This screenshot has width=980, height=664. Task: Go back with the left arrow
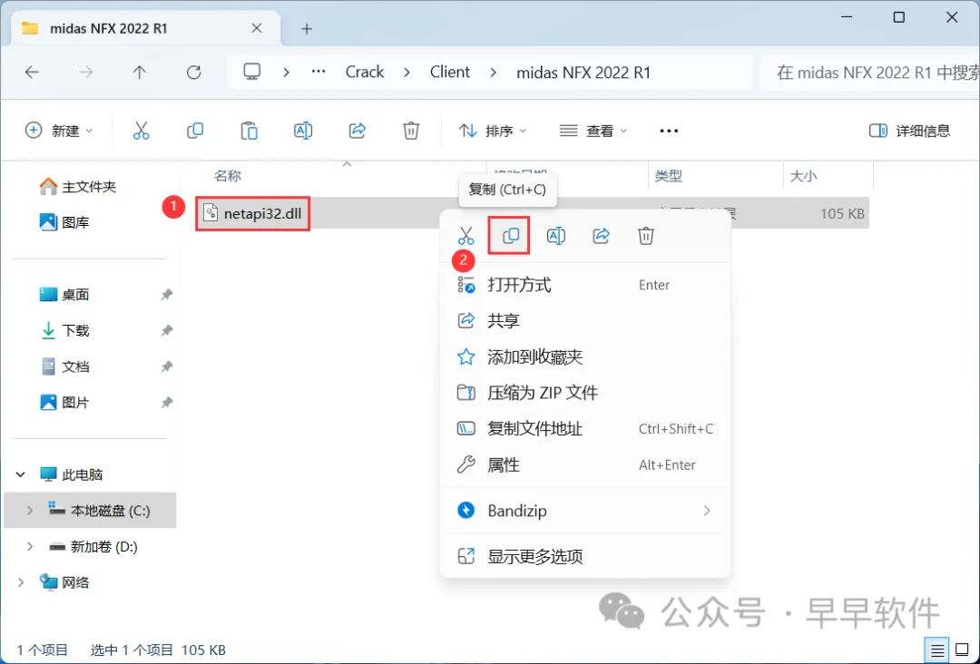coord(32,73)
